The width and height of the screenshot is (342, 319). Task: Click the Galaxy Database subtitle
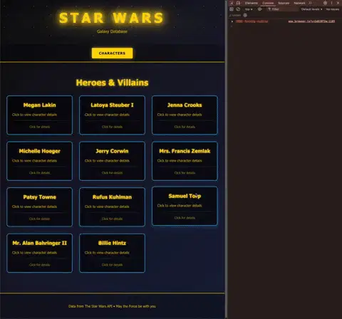point(112,31)
